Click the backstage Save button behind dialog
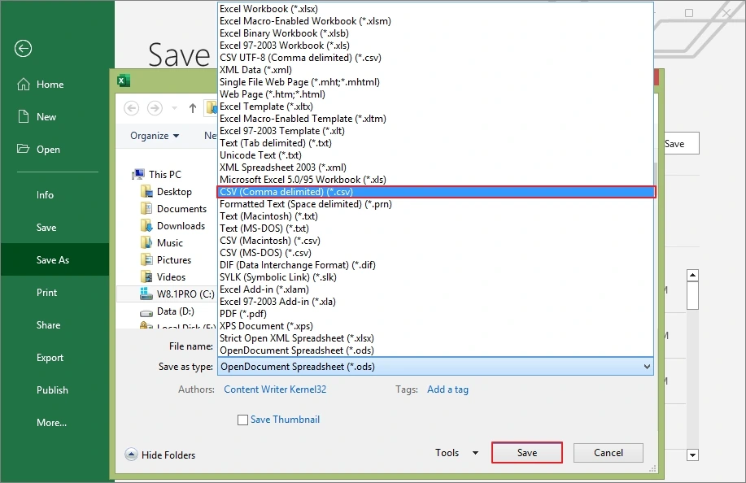Screen dimensions: 746x483 pyautogui.click(x=681, y=144)
